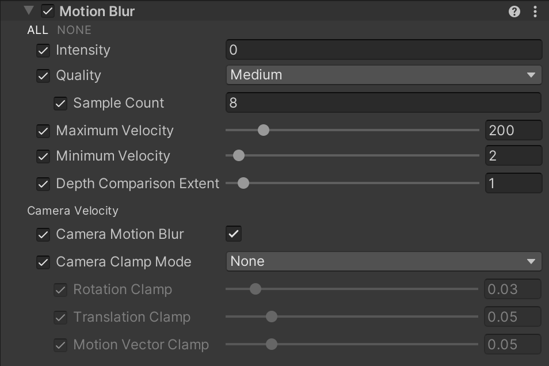549x366 pixels.
Task: Click the Minimum Velocity slider handle
Action: [x=239, y=155]
